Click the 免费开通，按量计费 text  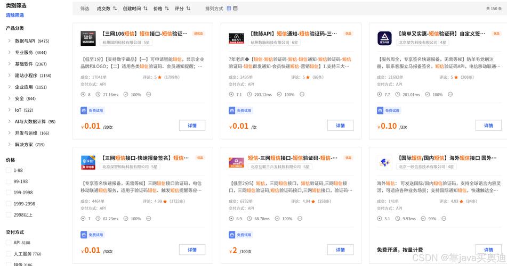(400, 250)
